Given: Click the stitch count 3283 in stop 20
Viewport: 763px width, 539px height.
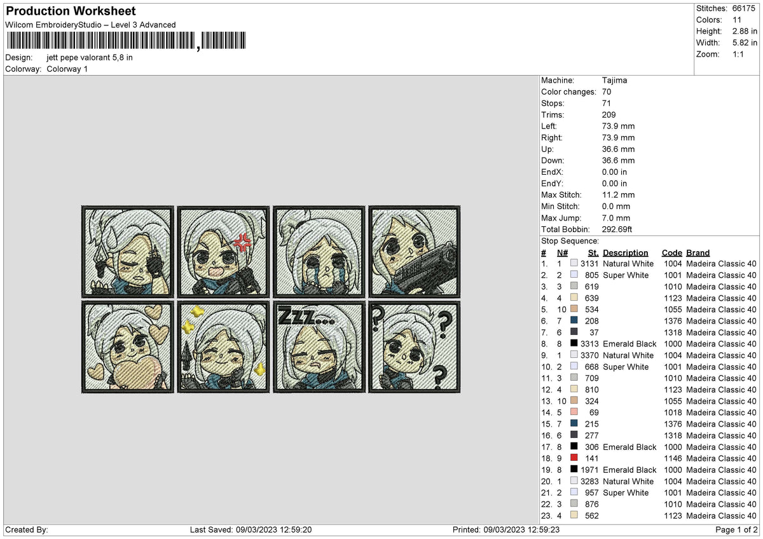Looking at the screenshot, I should point(589,481).
